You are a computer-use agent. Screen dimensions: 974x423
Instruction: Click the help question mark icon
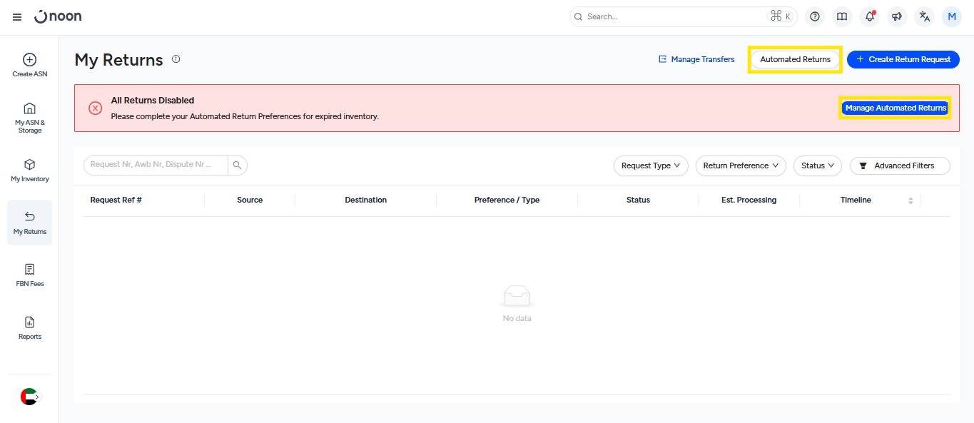(x=815, y=16)
